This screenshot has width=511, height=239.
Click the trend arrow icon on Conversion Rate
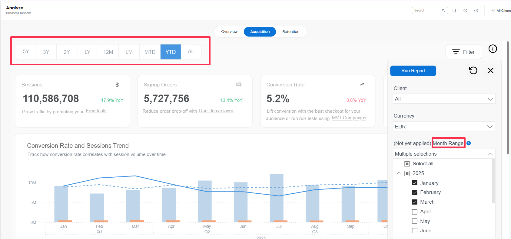pos(362,85)
